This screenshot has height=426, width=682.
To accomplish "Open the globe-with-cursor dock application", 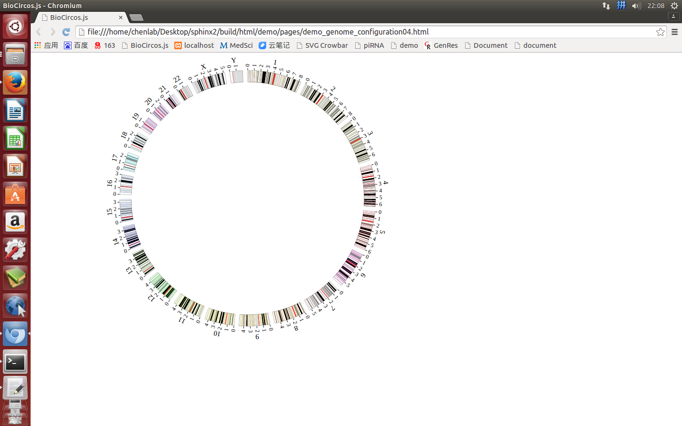I will 15,306.
